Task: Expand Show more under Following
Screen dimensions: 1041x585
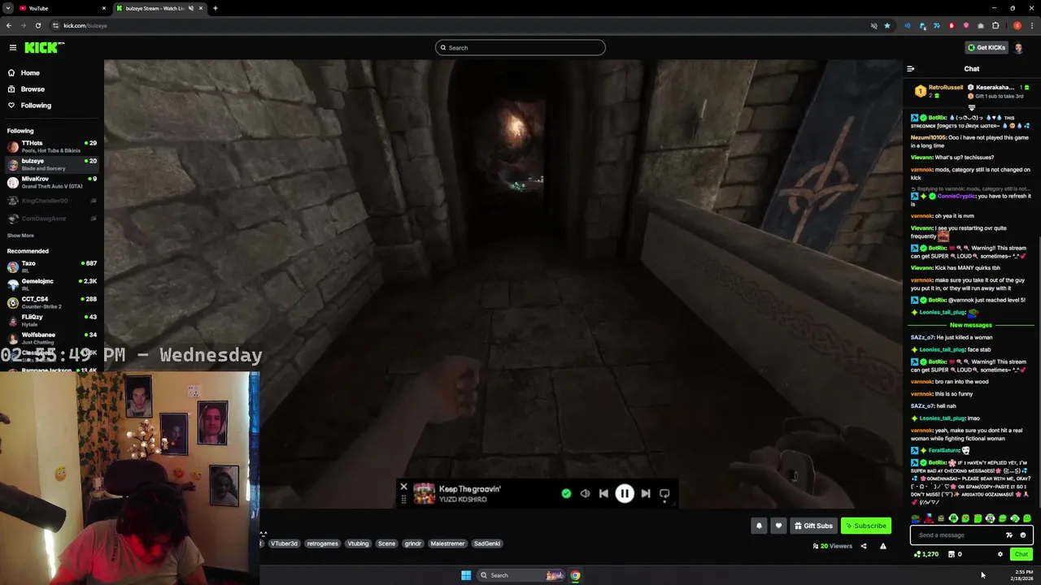Action: click(20, 236)
